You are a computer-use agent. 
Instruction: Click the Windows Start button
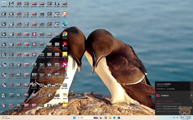click(74, 118)
